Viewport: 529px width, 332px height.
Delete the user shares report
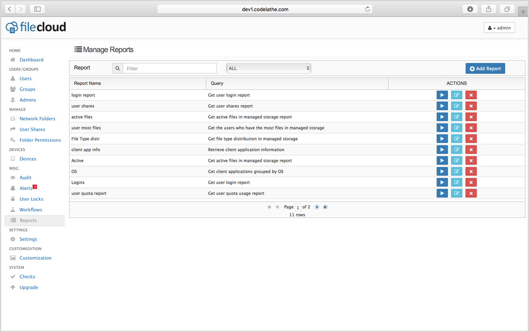[471, 106]
